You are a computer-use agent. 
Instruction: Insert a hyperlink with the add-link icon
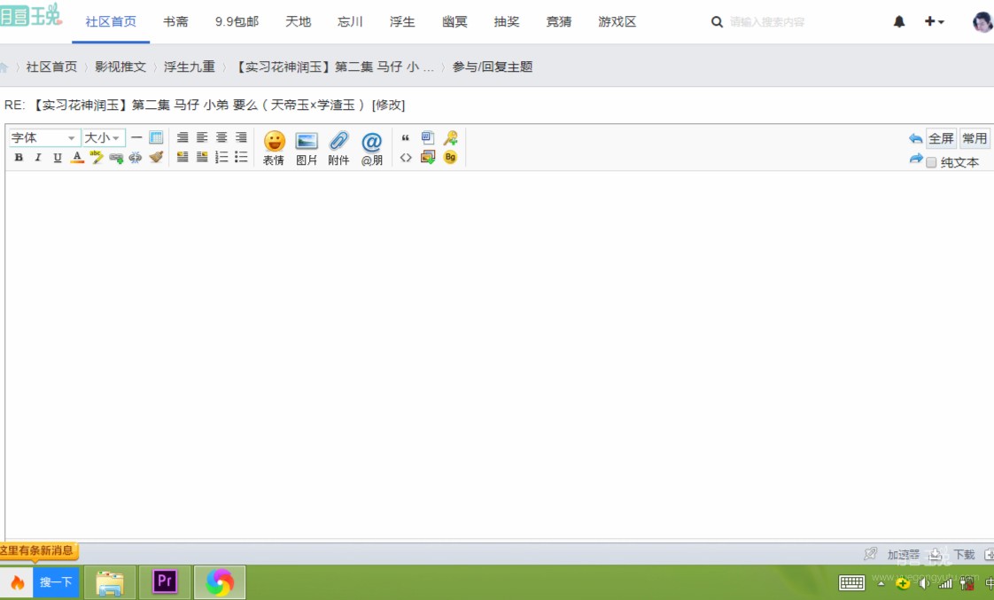point(115,157)
